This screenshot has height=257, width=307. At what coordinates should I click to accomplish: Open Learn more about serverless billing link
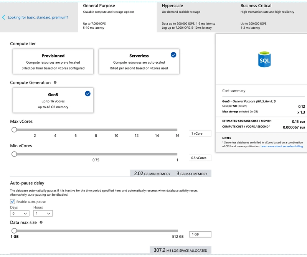coord(281,147)
